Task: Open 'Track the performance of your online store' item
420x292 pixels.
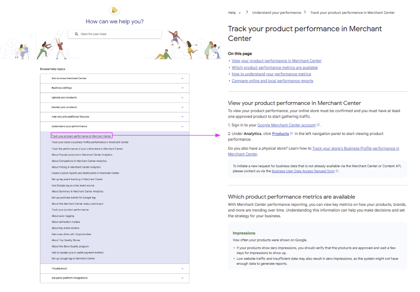Action: click(87, 149)
